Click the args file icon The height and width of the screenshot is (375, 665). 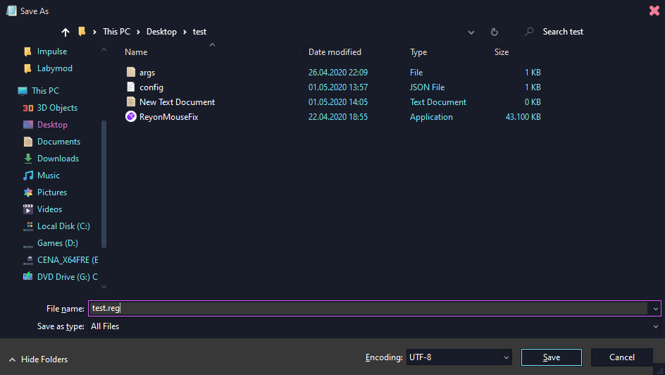point(131,72)
